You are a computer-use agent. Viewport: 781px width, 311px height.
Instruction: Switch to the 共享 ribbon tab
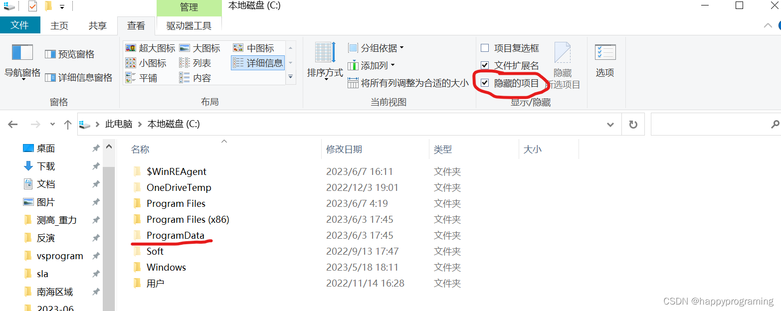pyautogui.click(x=97, y=25)
